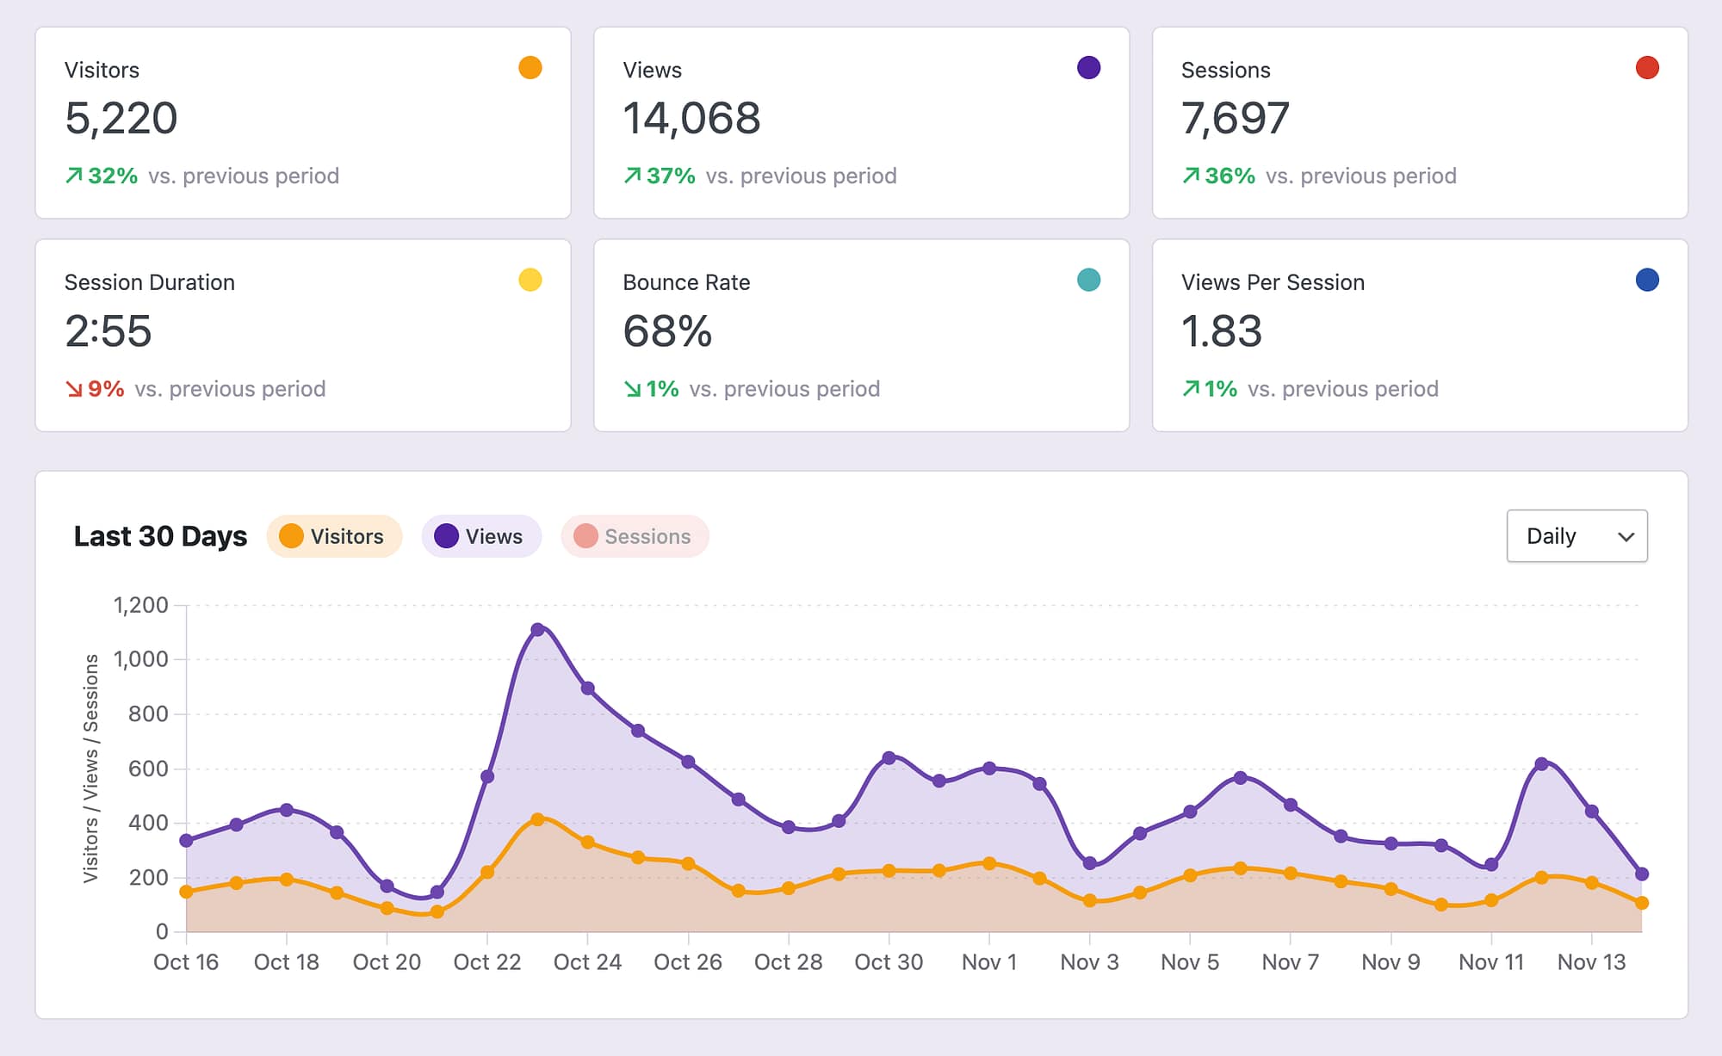Click the teal Bounce Rate indicator dot
Viewport: 1722px width, 1056px height.
point(1089,280)
